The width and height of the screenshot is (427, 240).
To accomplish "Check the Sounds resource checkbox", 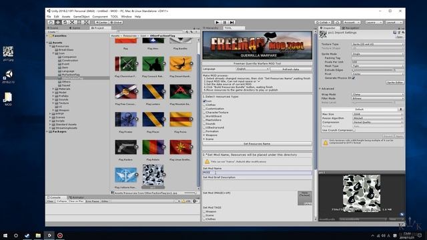I will pyautogui.click(x=204, y=124).
